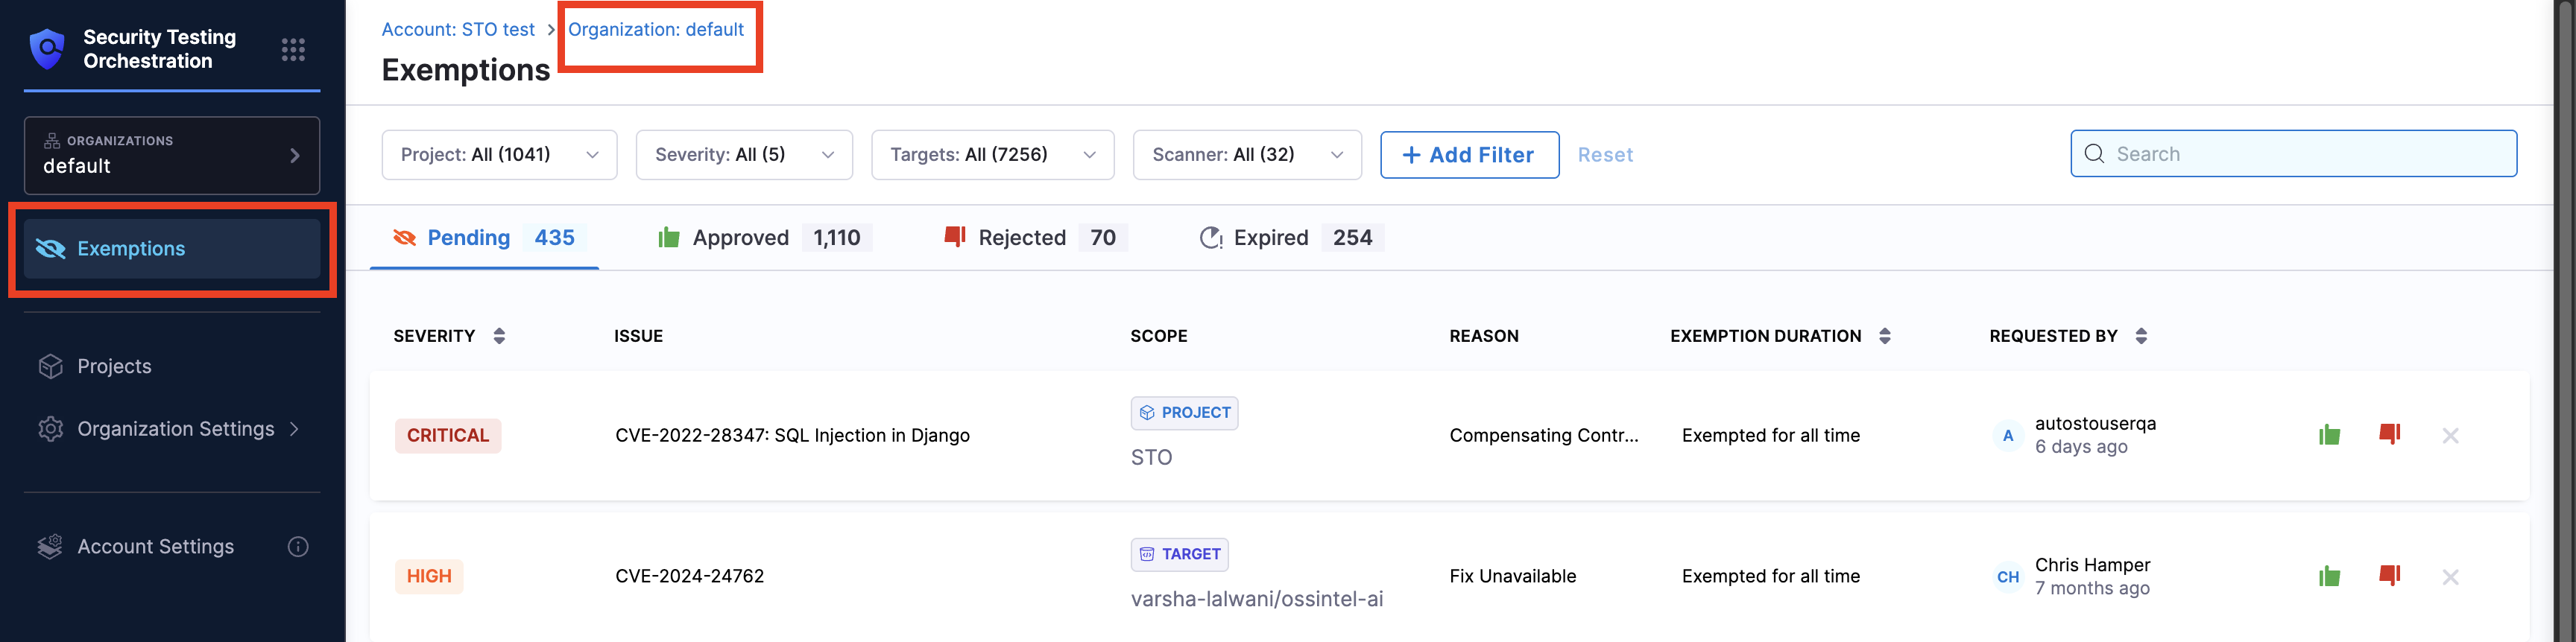Open the Project: All (1041) dropdown

(x=499, y=155)
